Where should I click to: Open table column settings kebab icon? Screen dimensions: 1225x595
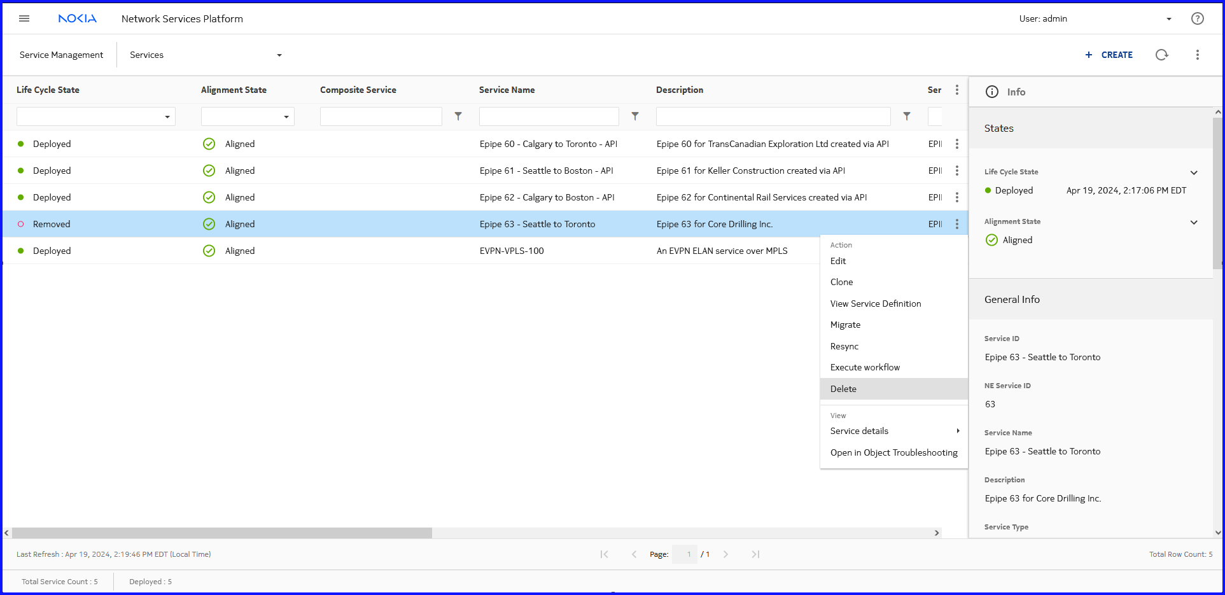pyautogui.click(x=956, y=90)
